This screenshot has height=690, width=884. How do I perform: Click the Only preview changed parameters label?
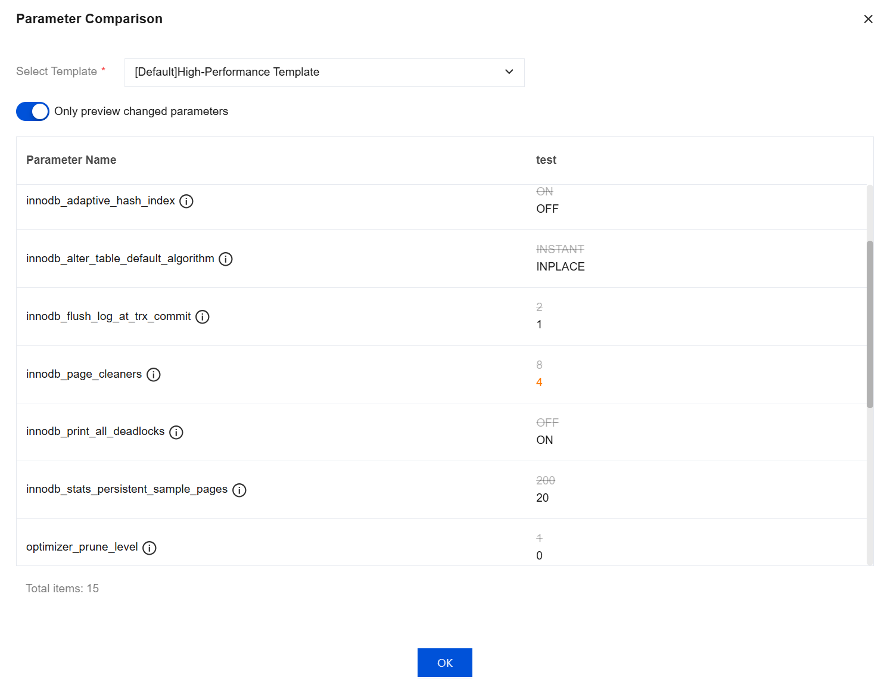(141, 111)
